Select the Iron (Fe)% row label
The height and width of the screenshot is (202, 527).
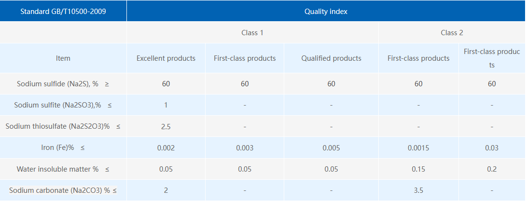[63, 148]
